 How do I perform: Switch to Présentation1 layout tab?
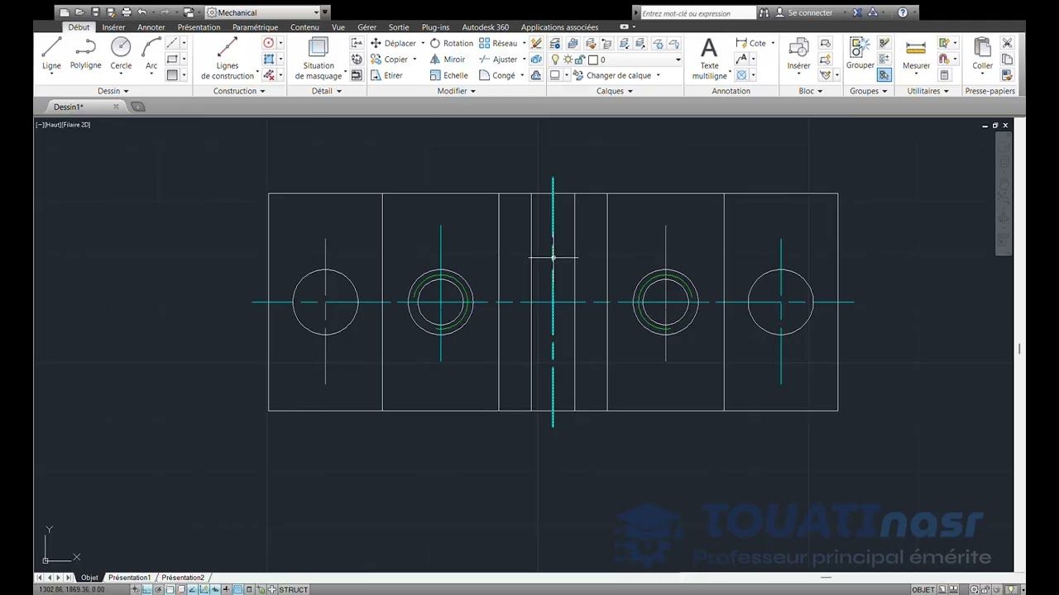tap(129, 578)
